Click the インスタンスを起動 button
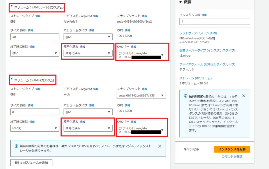 (x=232, y=149)
